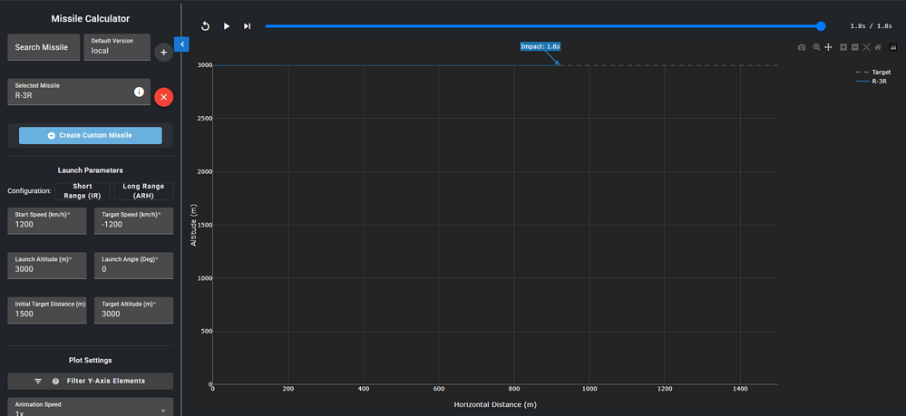Select Long Range (ARH) configuration

pos(143,190)
